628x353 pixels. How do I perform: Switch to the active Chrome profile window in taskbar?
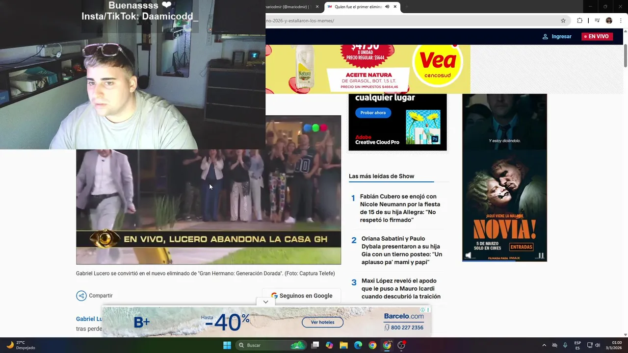(387, 345)
